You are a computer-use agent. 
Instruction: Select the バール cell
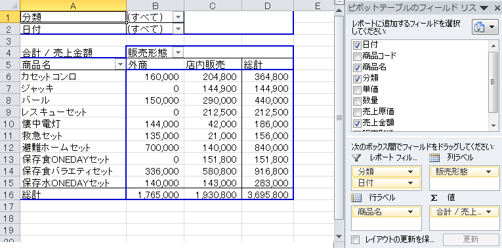[73, 100]
